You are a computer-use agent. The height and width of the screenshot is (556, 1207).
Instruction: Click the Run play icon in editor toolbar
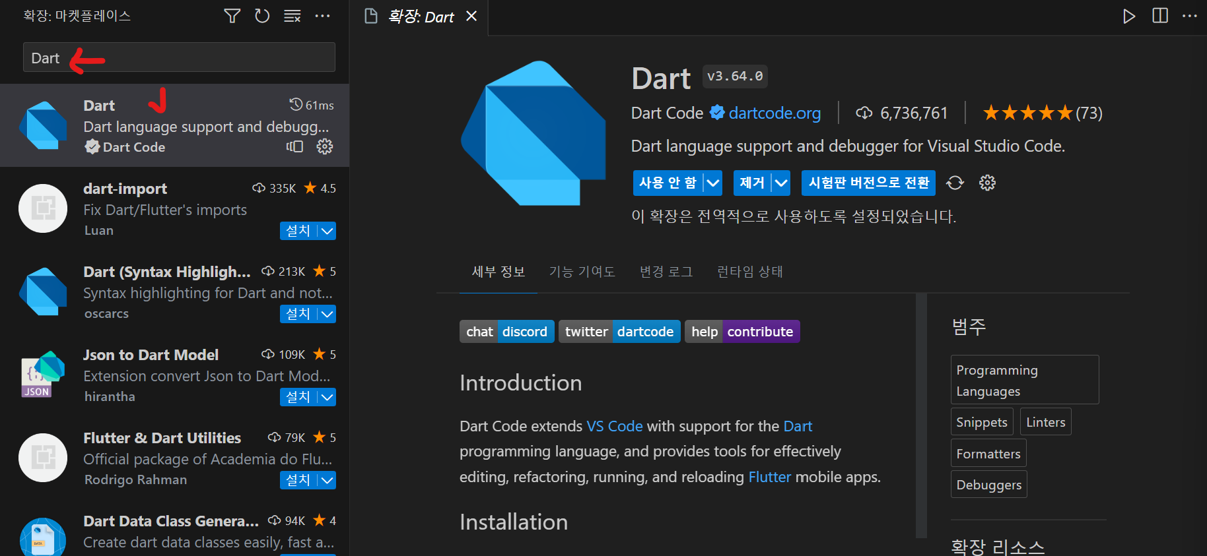point(1129,16)
